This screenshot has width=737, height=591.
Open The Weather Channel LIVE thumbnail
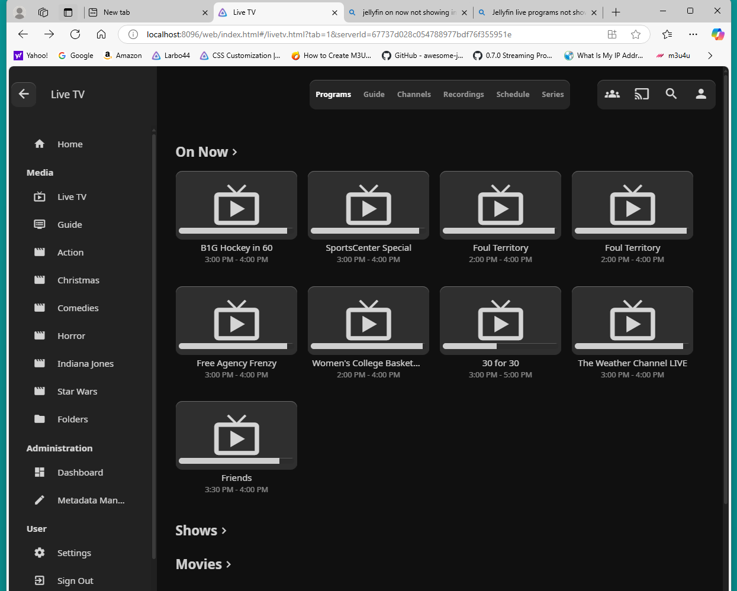click(x=632, y=319)
